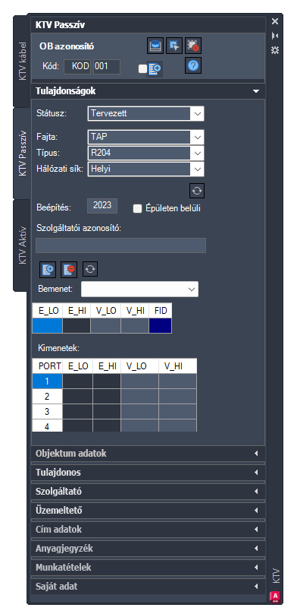Click the select object cursor icon
The image size is (297, 614).
click(174, 46)
